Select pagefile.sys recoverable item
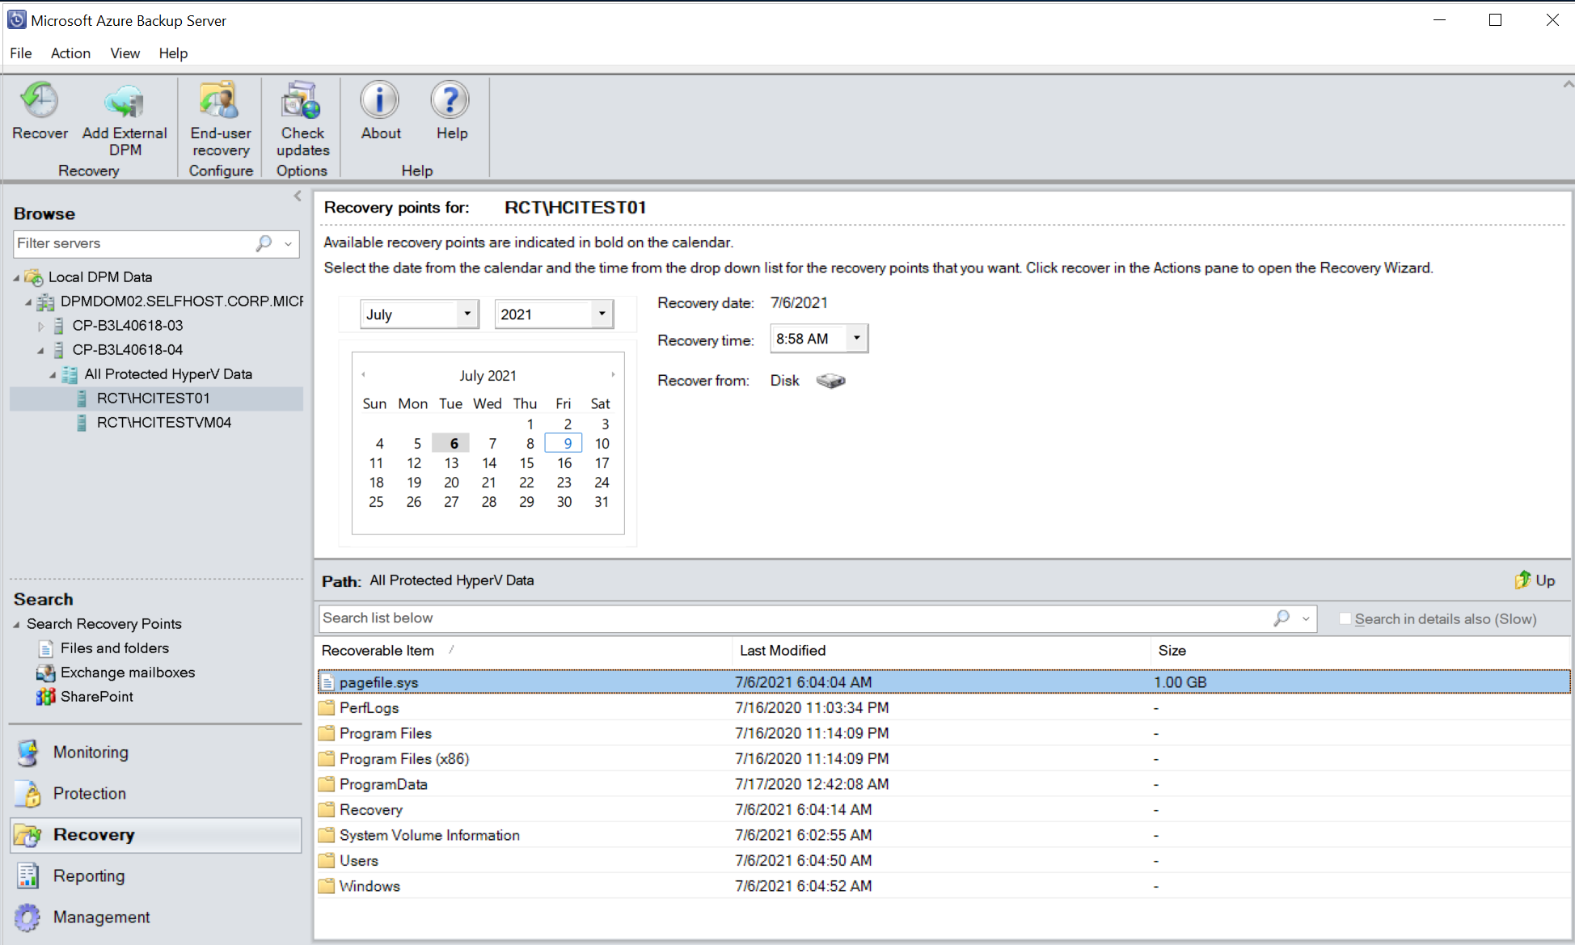The width and height of the screenshot is (1575, 945). click(x=380, y=681)
